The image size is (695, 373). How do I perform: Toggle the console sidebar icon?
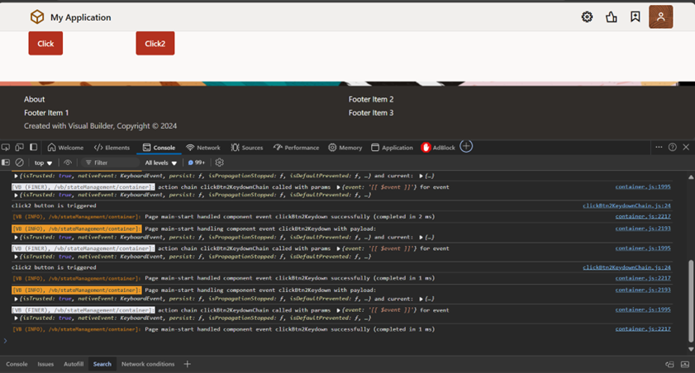click(6, 163)
